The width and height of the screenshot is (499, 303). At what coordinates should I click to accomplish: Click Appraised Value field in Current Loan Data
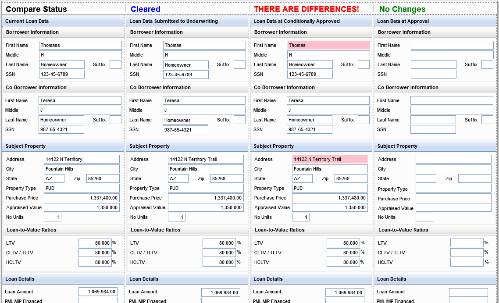point(82,207)
